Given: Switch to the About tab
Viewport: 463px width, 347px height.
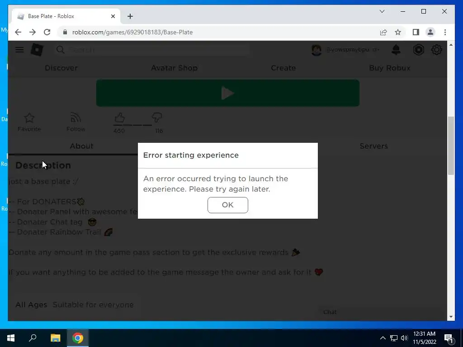Looking at the screenshot, I should tap(81, 146).
